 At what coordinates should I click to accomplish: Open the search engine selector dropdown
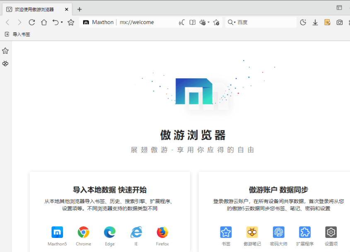tap(232, 22)
